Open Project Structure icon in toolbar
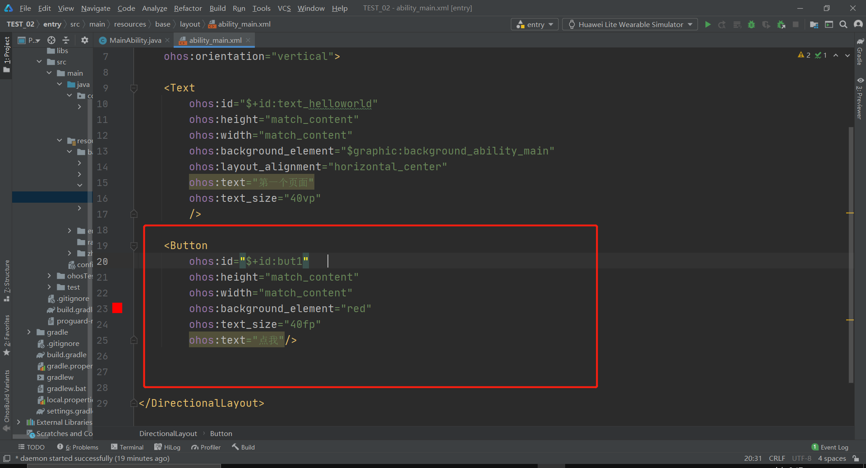866x468 pixels. 814,24
